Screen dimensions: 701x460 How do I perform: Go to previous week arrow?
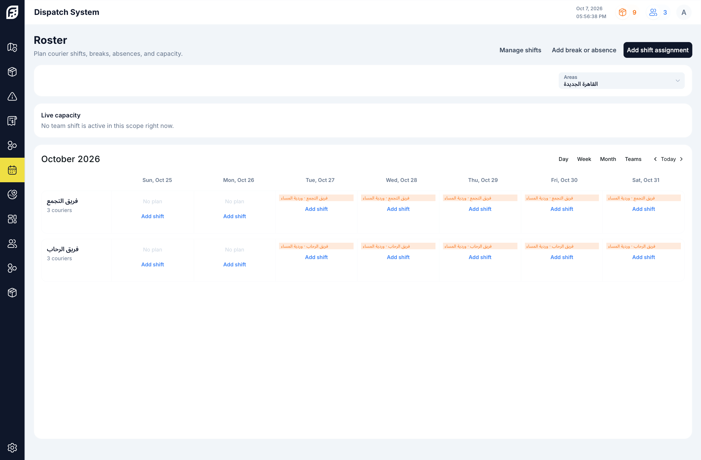[655, 159]
